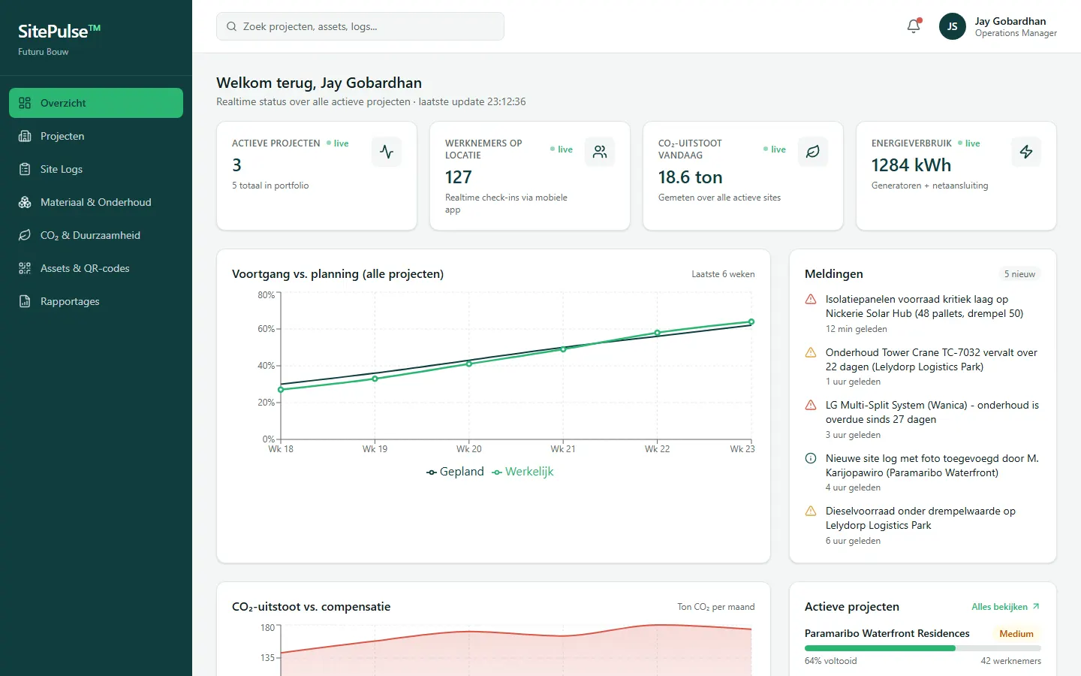Image resolution: width=1081 pixels, height=676 pixels.
Task: Open Paramaribo Waterfront Residences project
Action: tap(887, 634)
